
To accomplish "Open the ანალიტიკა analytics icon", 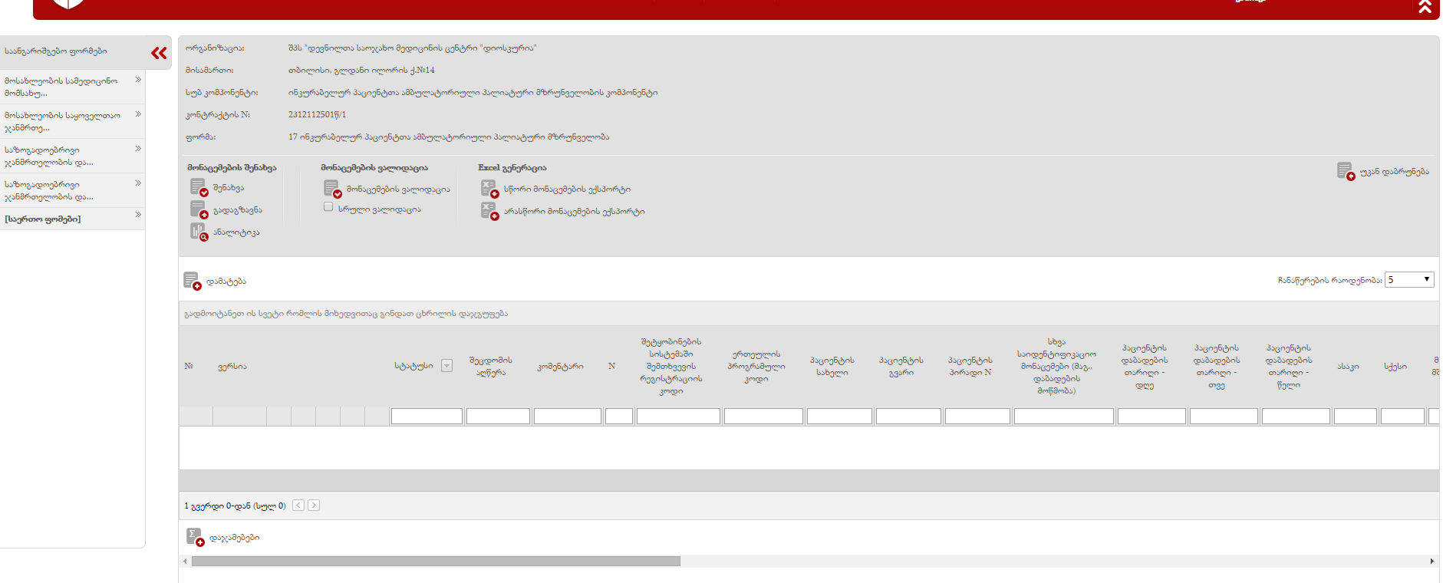I will pyautogui.click(x=199, y=232).
